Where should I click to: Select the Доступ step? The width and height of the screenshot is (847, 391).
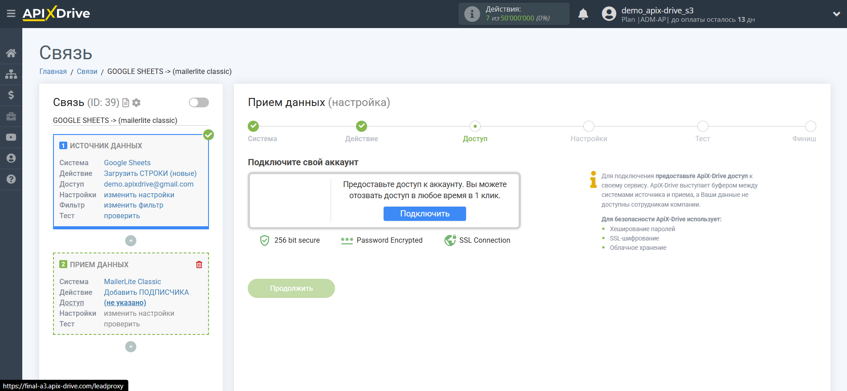coord(475,126)
